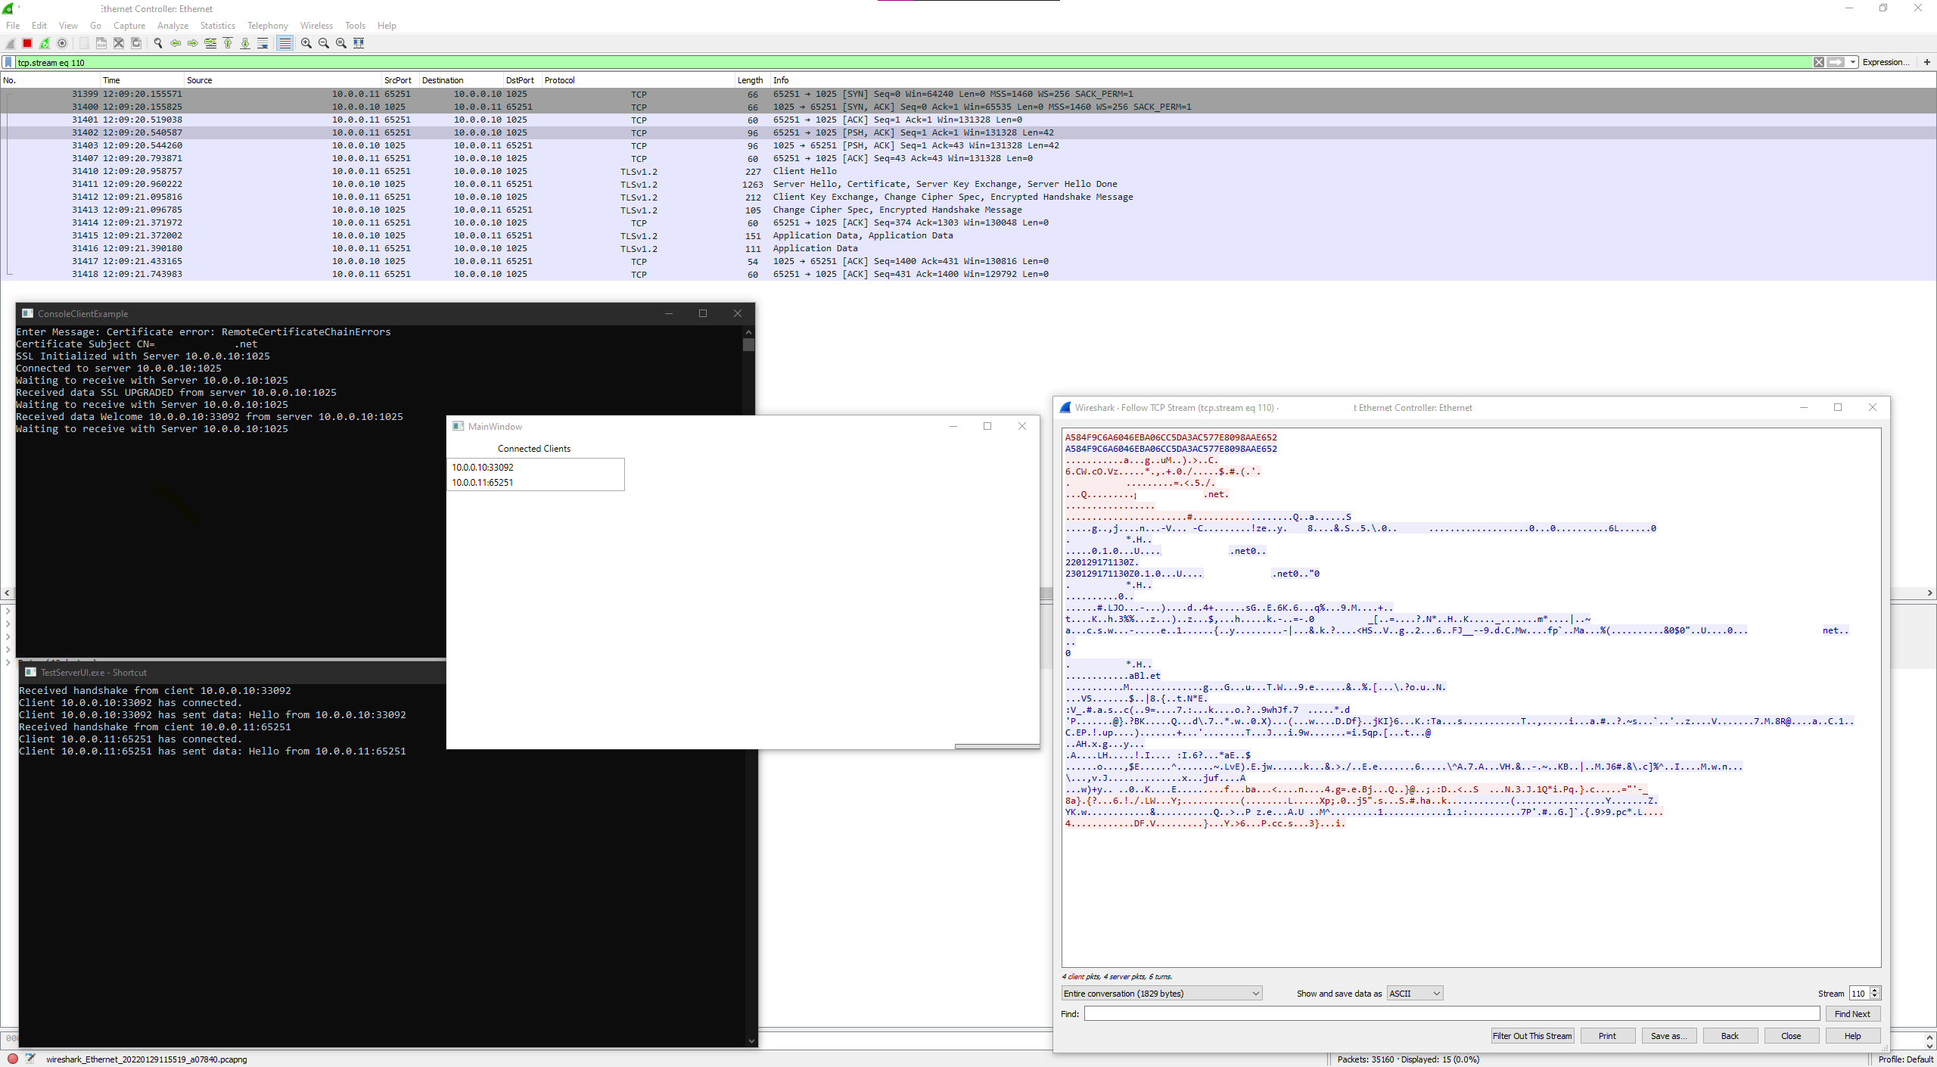Click the Find Next button
This screenshot has width=1937, height=1067.
coord(1852,1014)
